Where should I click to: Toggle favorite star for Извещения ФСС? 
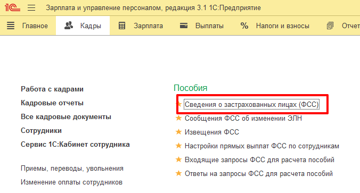(x=178, y=132)
